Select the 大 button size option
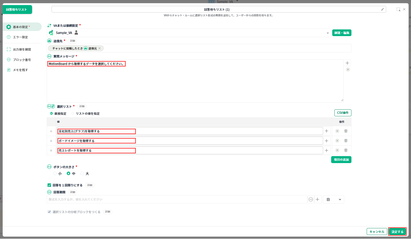Image resolution: width=411 pixels, height=239 pixels. point(82,174)
